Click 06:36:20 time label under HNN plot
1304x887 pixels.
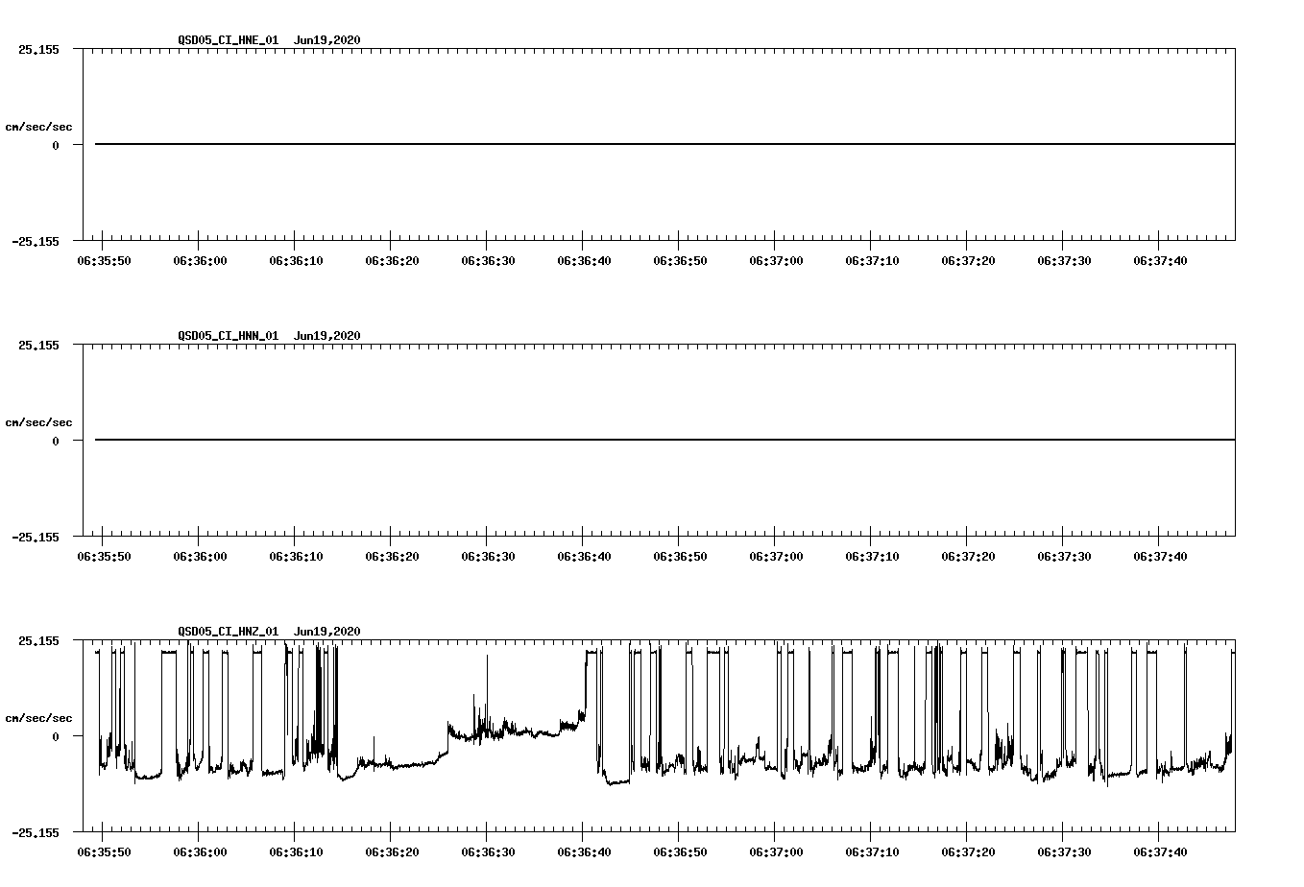pyautogui.click(x=392, y=557)
